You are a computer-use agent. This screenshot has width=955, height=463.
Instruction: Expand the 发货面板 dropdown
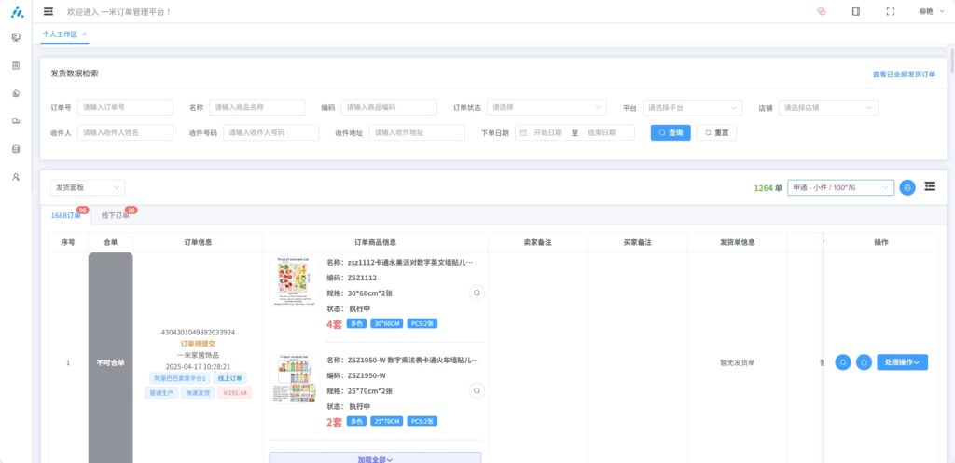[x=88, y=188]
